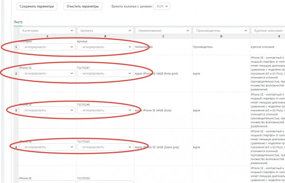Viewport: 285px width, 183px height.
Task: Expand row 1 column B игнорировать dropdown
Action: click(x=105, y=47)
